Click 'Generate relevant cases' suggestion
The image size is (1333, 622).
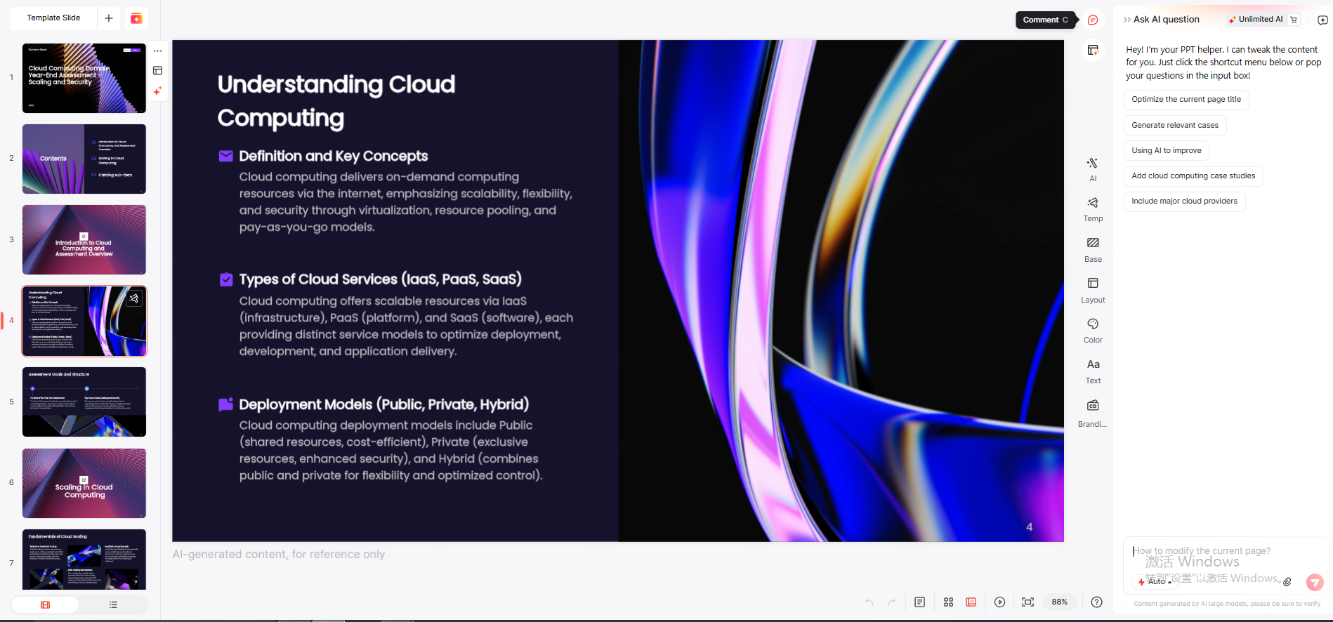[1175, 126]
